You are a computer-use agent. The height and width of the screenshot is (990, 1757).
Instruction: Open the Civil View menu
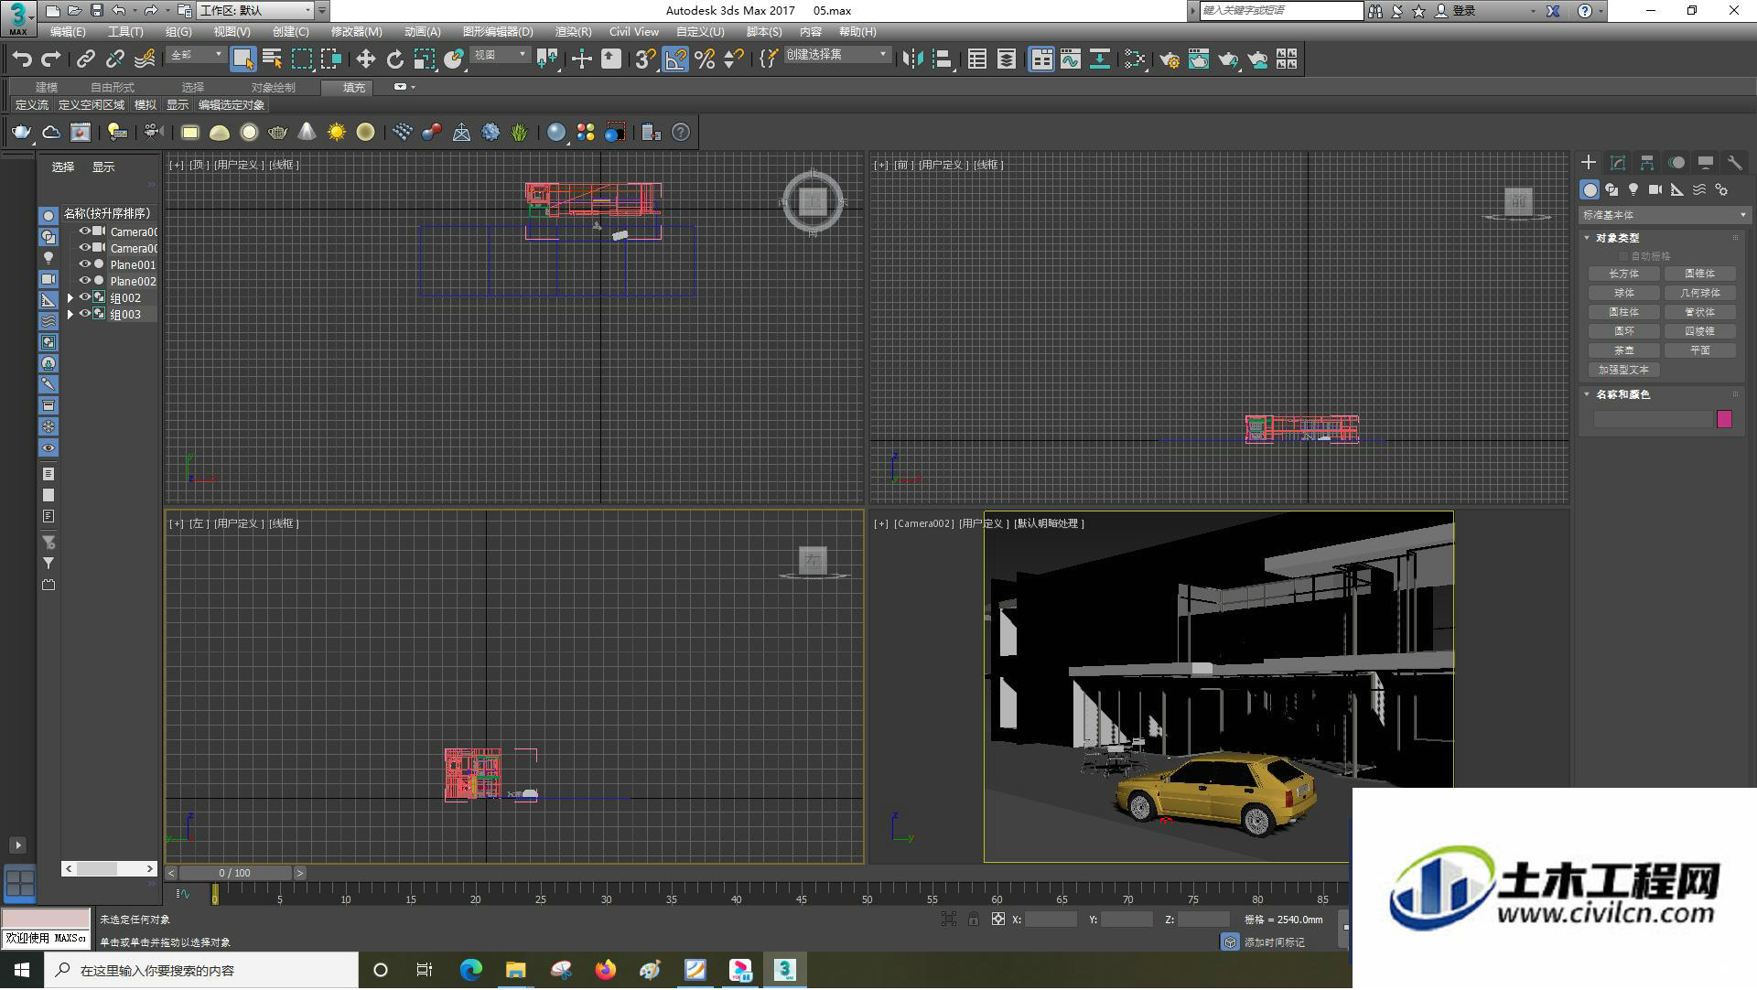point(633,32)
